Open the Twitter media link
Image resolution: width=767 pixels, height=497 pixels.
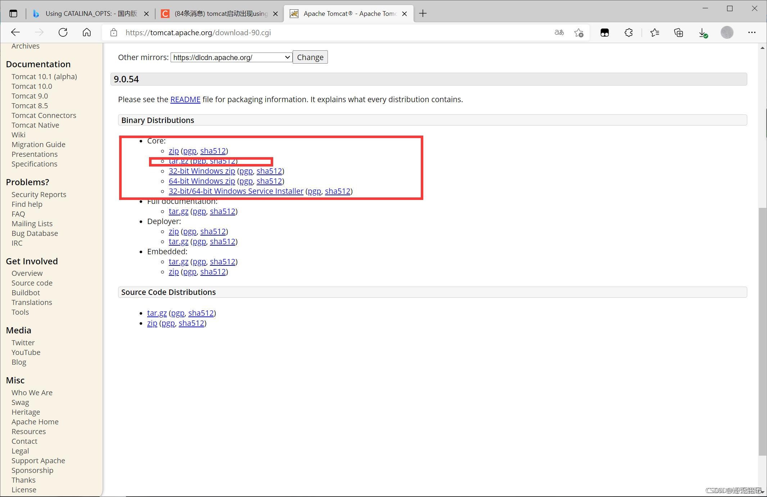tap(23, 343)
